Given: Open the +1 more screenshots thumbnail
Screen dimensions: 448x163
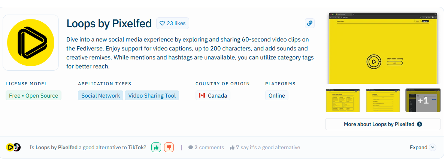Looking at the screenshot, I should [x=423, y=100].
